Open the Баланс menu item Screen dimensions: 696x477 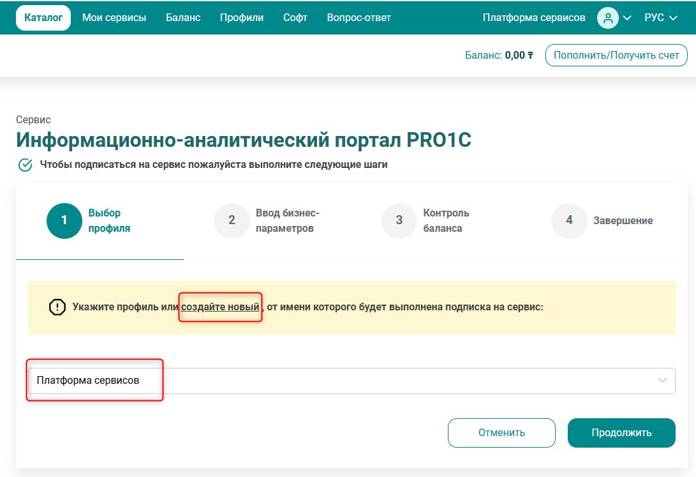183,18
